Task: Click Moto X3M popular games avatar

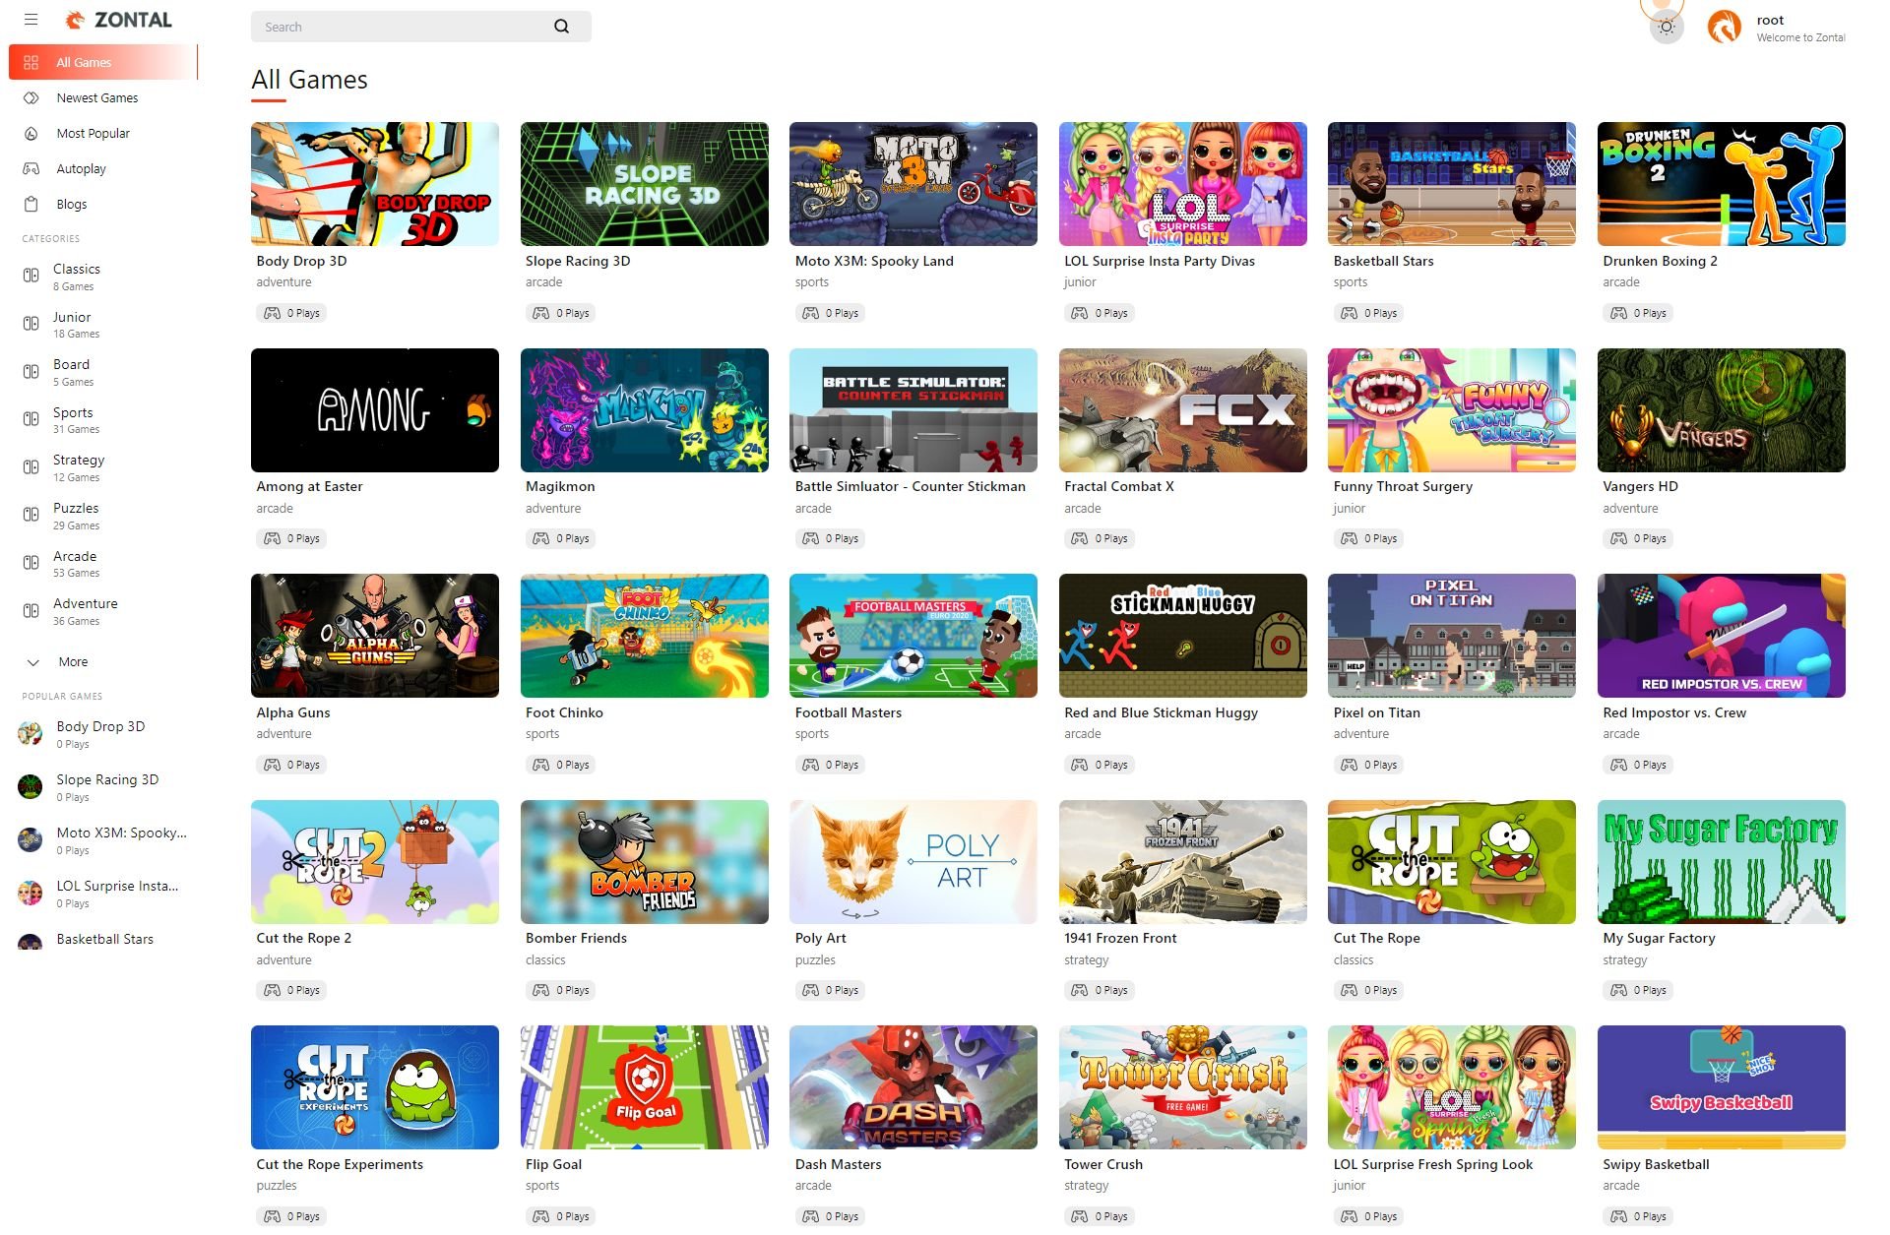Action: point(31,839)
